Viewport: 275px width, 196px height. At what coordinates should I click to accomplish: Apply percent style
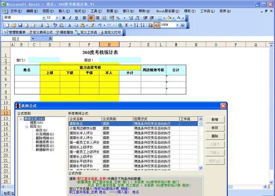click(x=118, y=18)
